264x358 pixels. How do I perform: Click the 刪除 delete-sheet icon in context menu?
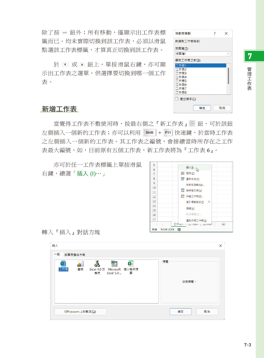(182, 173)
